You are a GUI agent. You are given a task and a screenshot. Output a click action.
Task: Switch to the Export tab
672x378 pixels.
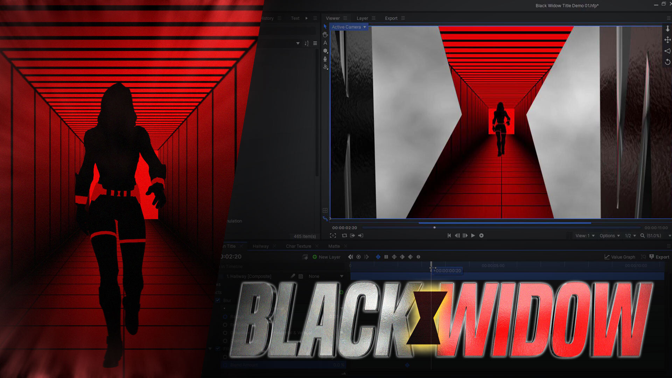click(x=391, y=18)
